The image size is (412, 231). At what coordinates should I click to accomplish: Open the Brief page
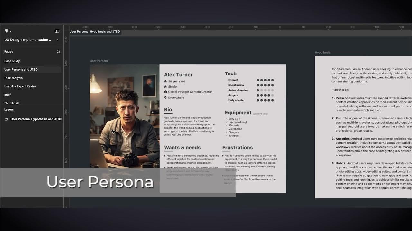pos(7,95)
